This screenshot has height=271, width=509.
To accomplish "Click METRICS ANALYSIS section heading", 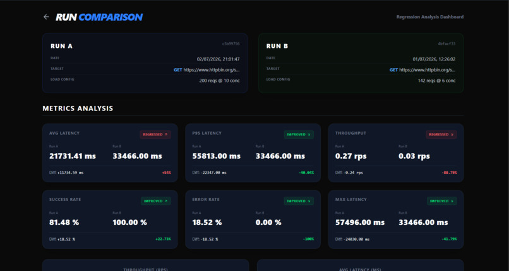I will tap(78, 108).
